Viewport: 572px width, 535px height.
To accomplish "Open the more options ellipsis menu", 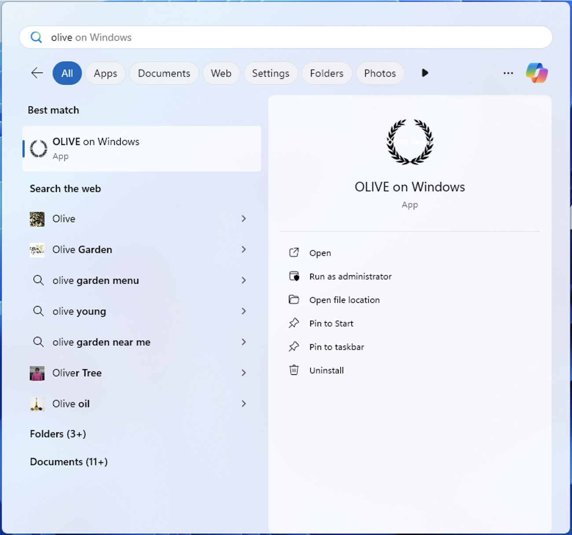I will click(508, 73).
